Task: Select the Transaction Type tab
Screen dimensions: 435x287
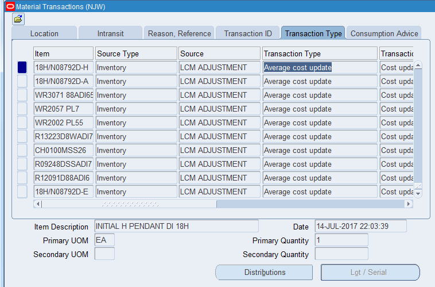Action: (x=313, y=33)
